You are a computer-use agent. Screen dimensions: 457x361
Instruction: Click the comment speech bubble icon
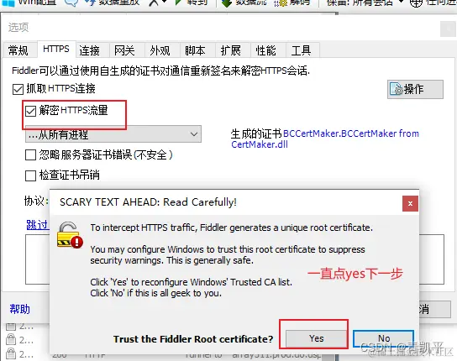[71, 3]
